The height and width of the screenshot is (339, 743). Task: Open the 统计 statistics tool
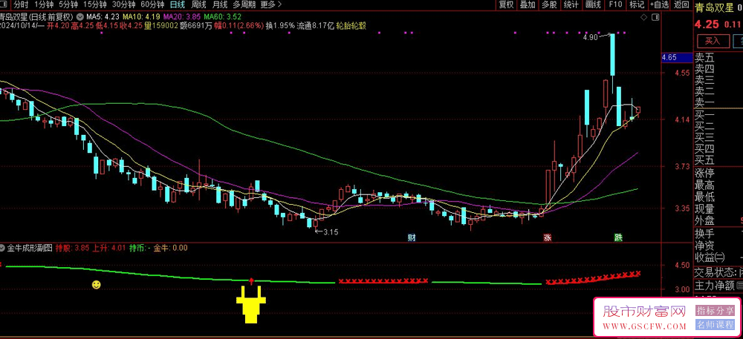[x=571, y=4]
